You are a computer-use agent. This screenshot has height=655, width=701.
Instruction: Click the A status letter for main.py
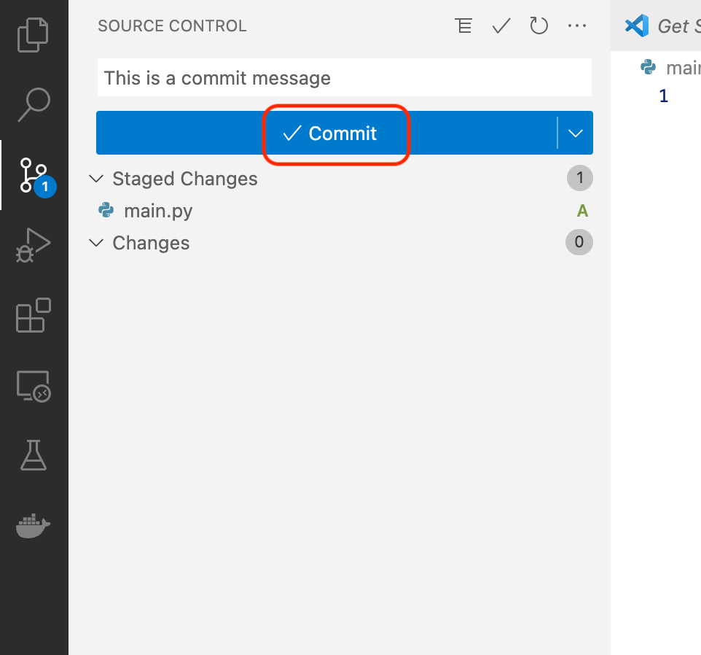click(582, 210)
